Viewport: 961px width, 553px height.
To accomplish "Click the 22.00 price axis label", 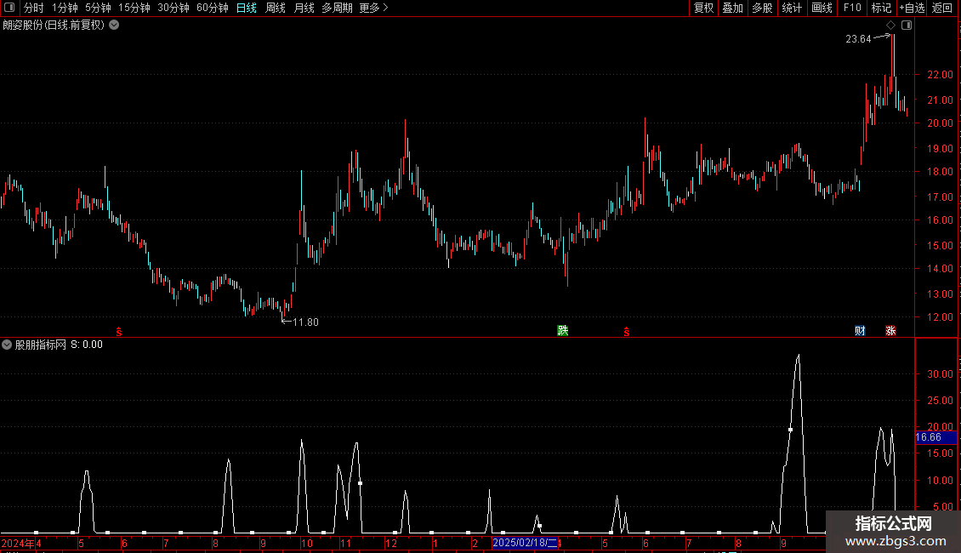I will (x=940, y=75).
